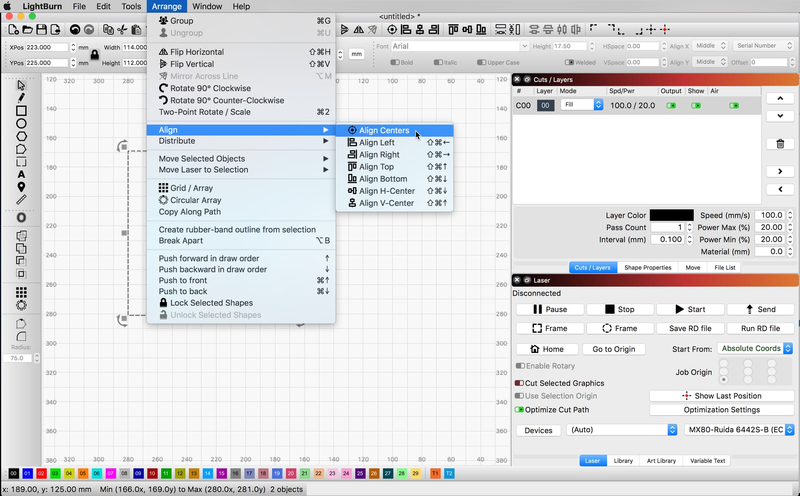This screenshot has width=800, height=496.
Task: Select the Rectangle tool
Action: (x=21, y=111)
